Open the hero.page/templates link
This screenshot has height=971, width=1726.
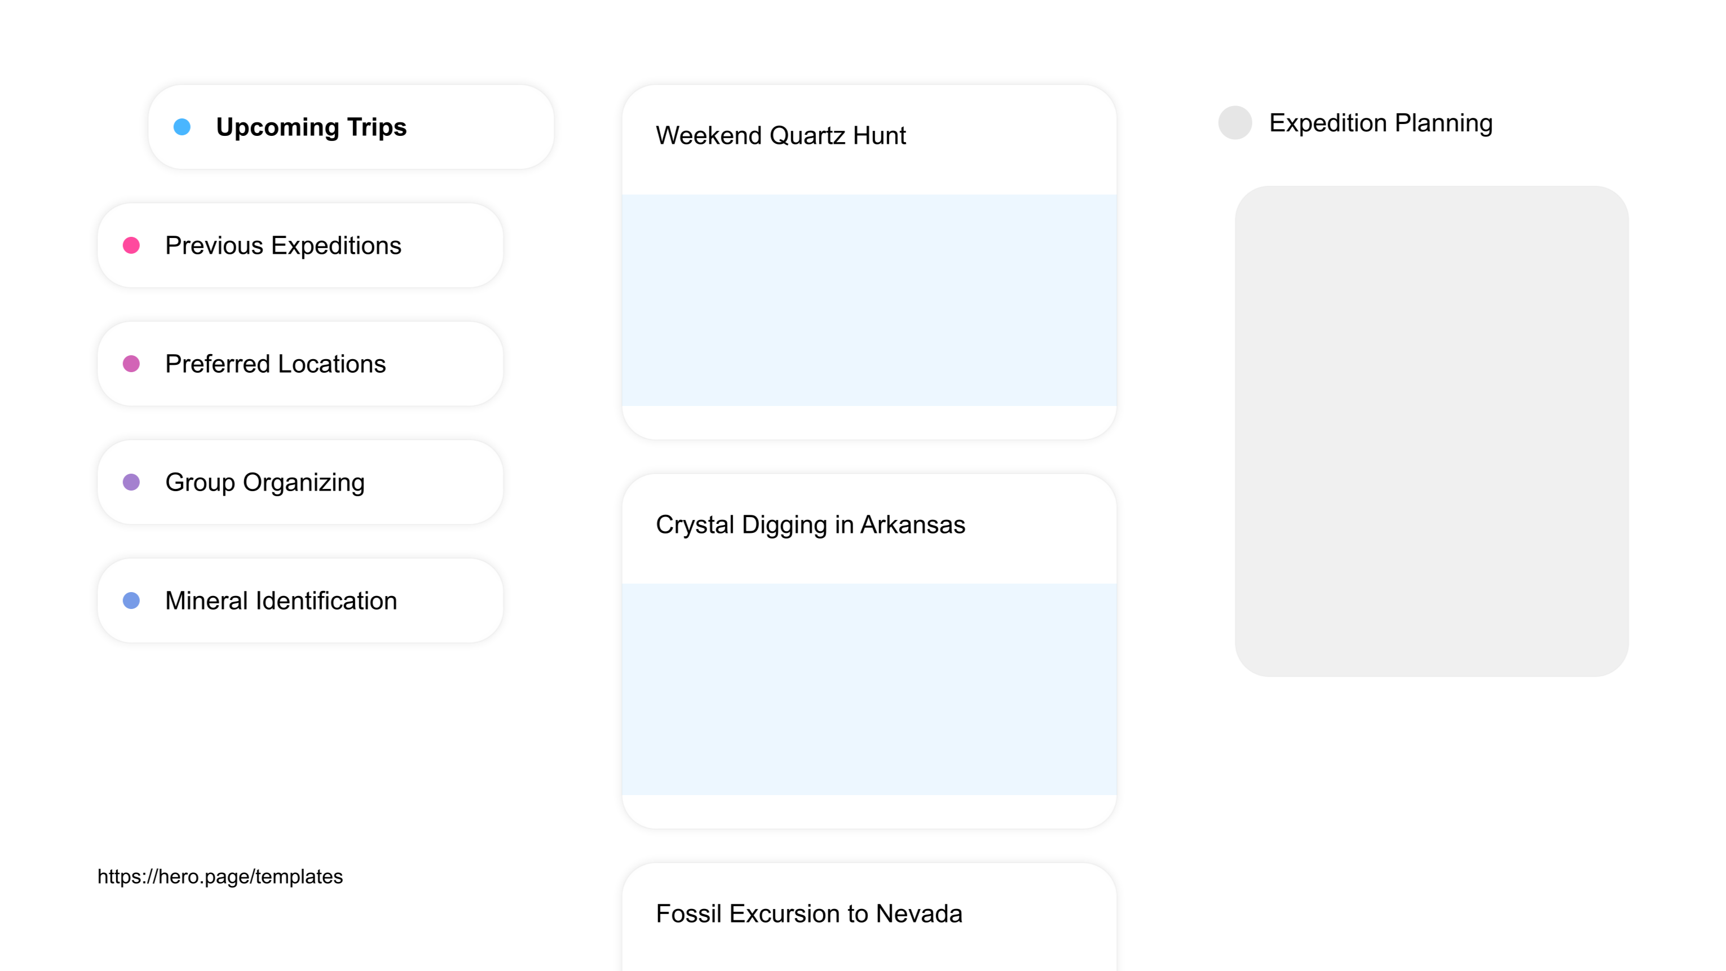coord(220,875)
